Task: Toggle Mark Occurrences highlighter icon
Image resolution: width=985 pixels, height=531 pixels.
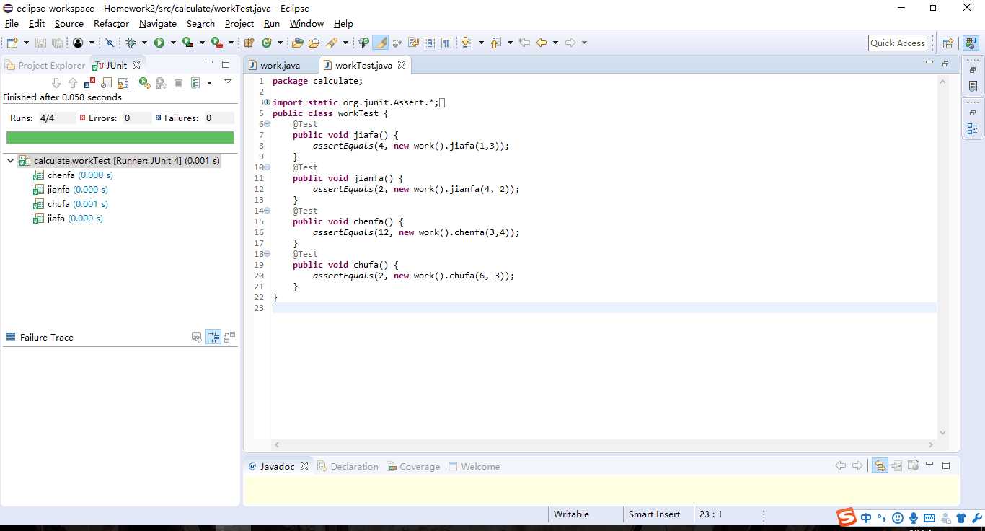Action: (380, 43)
